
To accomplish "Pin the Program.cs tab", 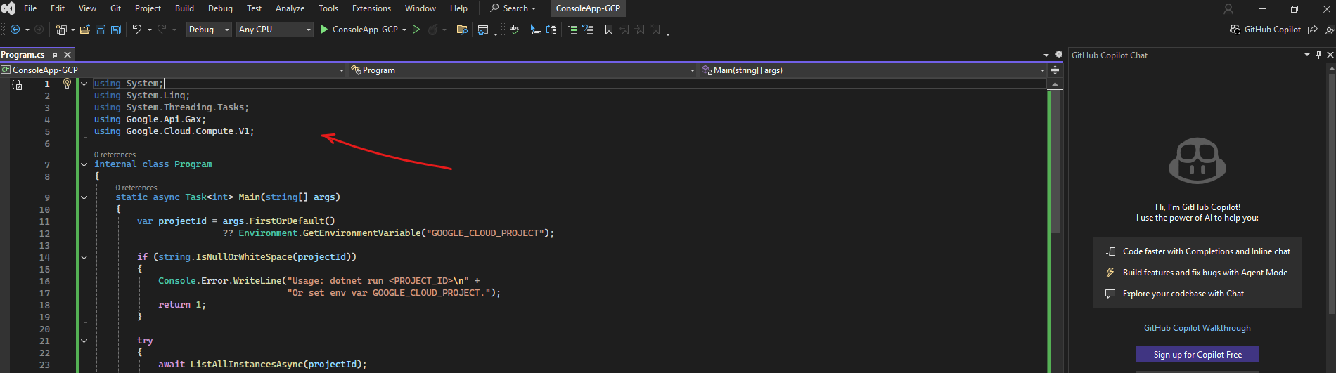I will click(x=55, y=55).
